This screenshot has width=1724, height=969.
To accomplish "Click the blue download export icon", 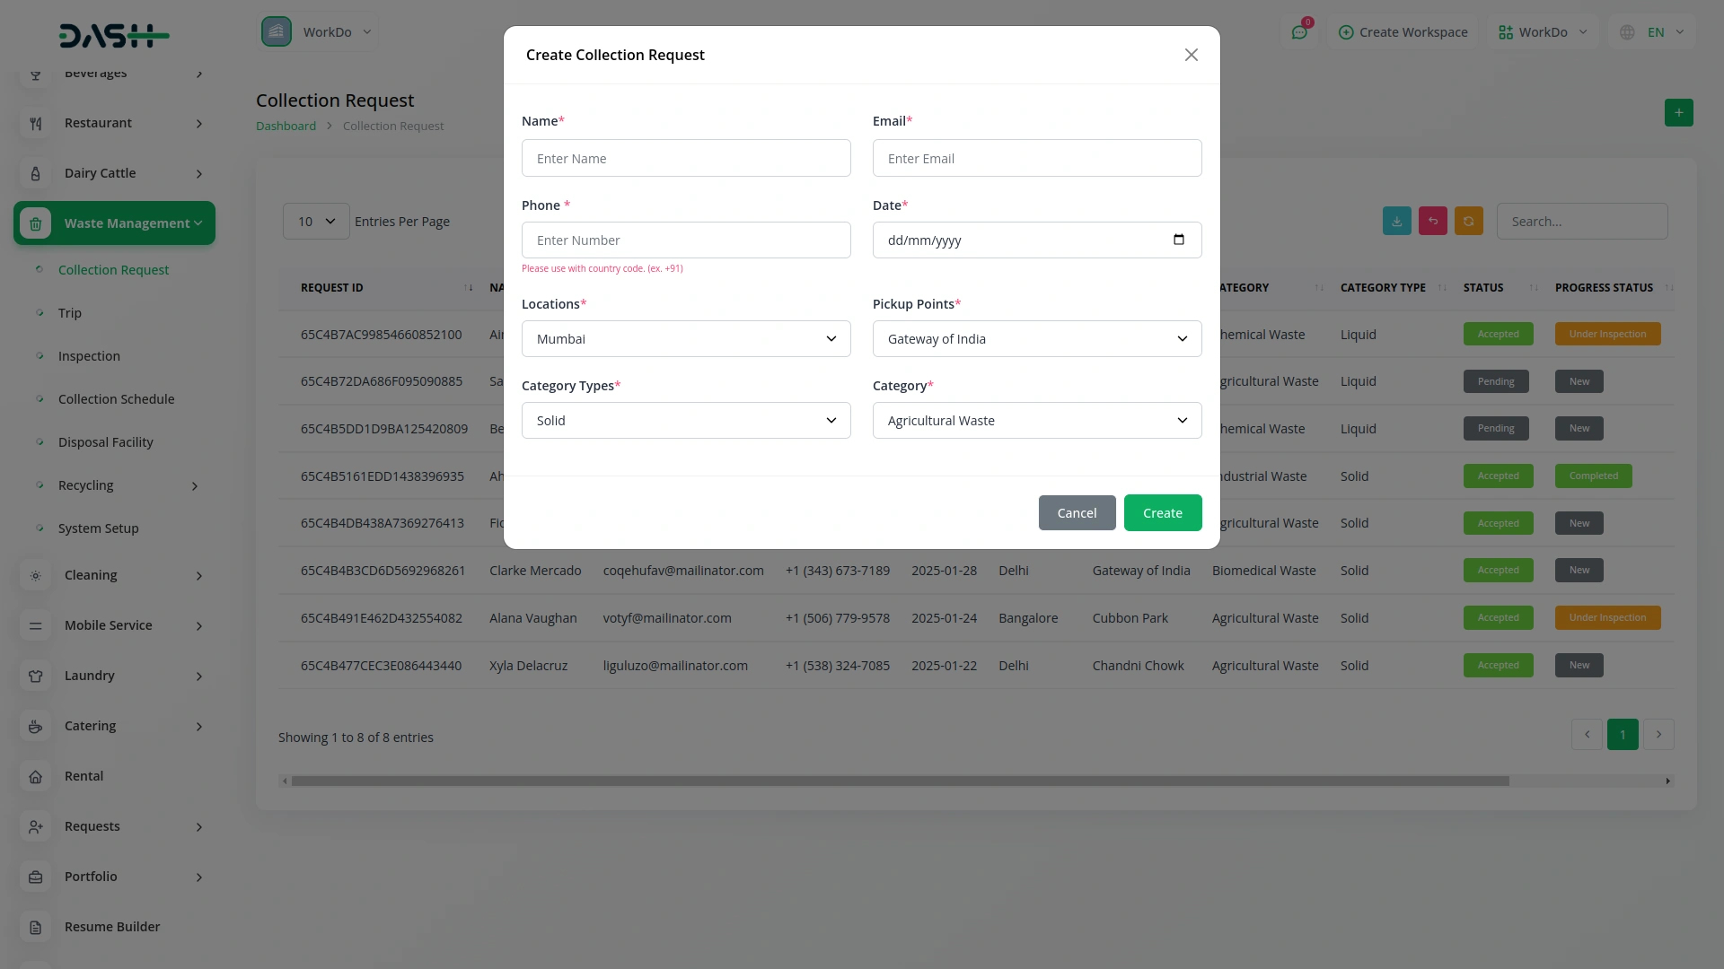I will [x=1396, y=222].
